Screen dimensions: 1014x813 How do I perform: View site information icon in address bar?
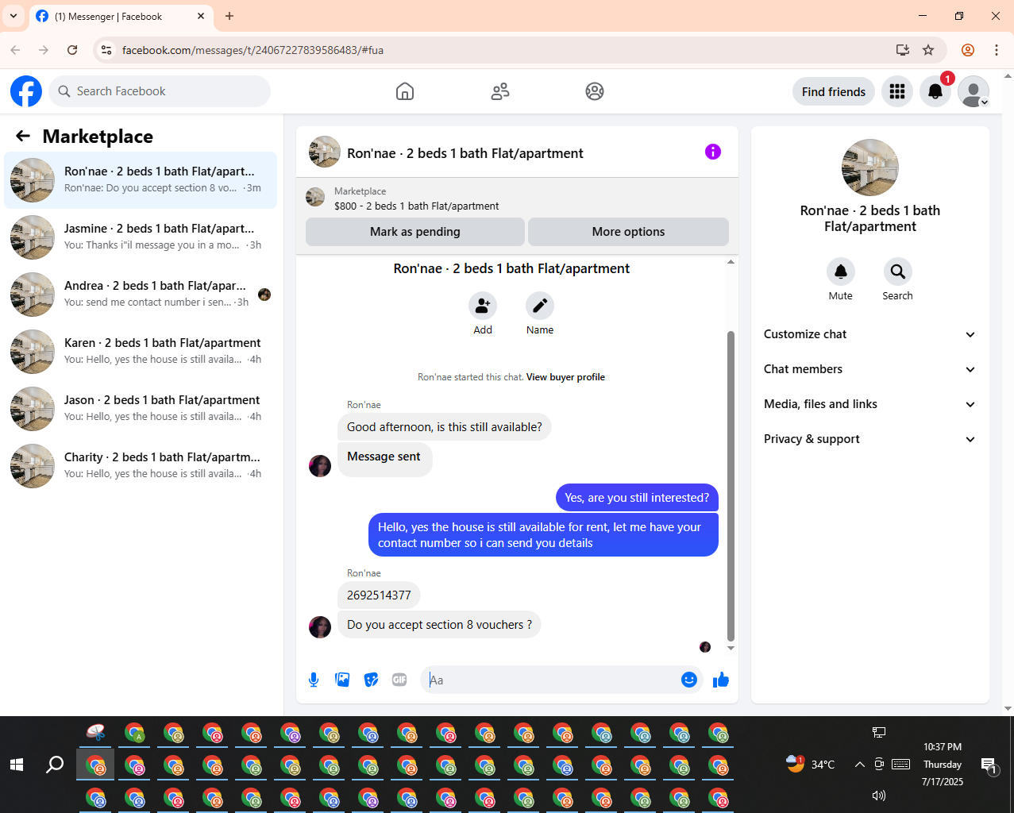coord(106,50)
